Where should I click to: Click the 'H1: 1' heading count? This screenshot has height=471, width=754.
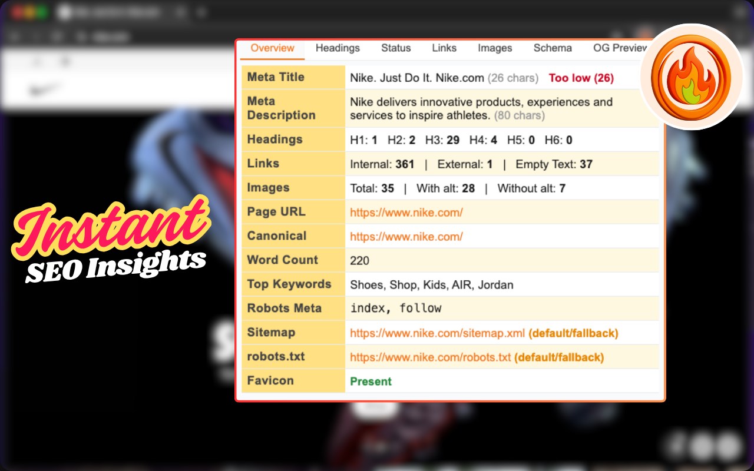(363, 140)
